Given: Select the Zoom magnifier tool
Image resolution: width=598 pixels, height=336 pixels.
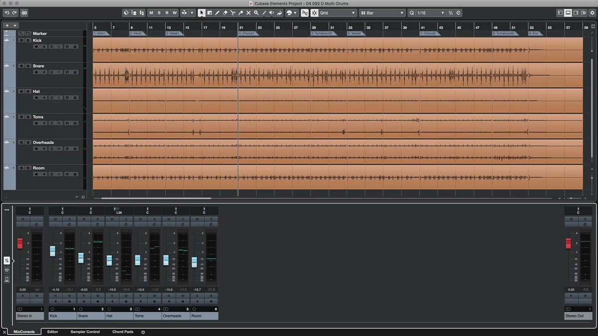Looking at the screenshot, I should coord(256,13).
